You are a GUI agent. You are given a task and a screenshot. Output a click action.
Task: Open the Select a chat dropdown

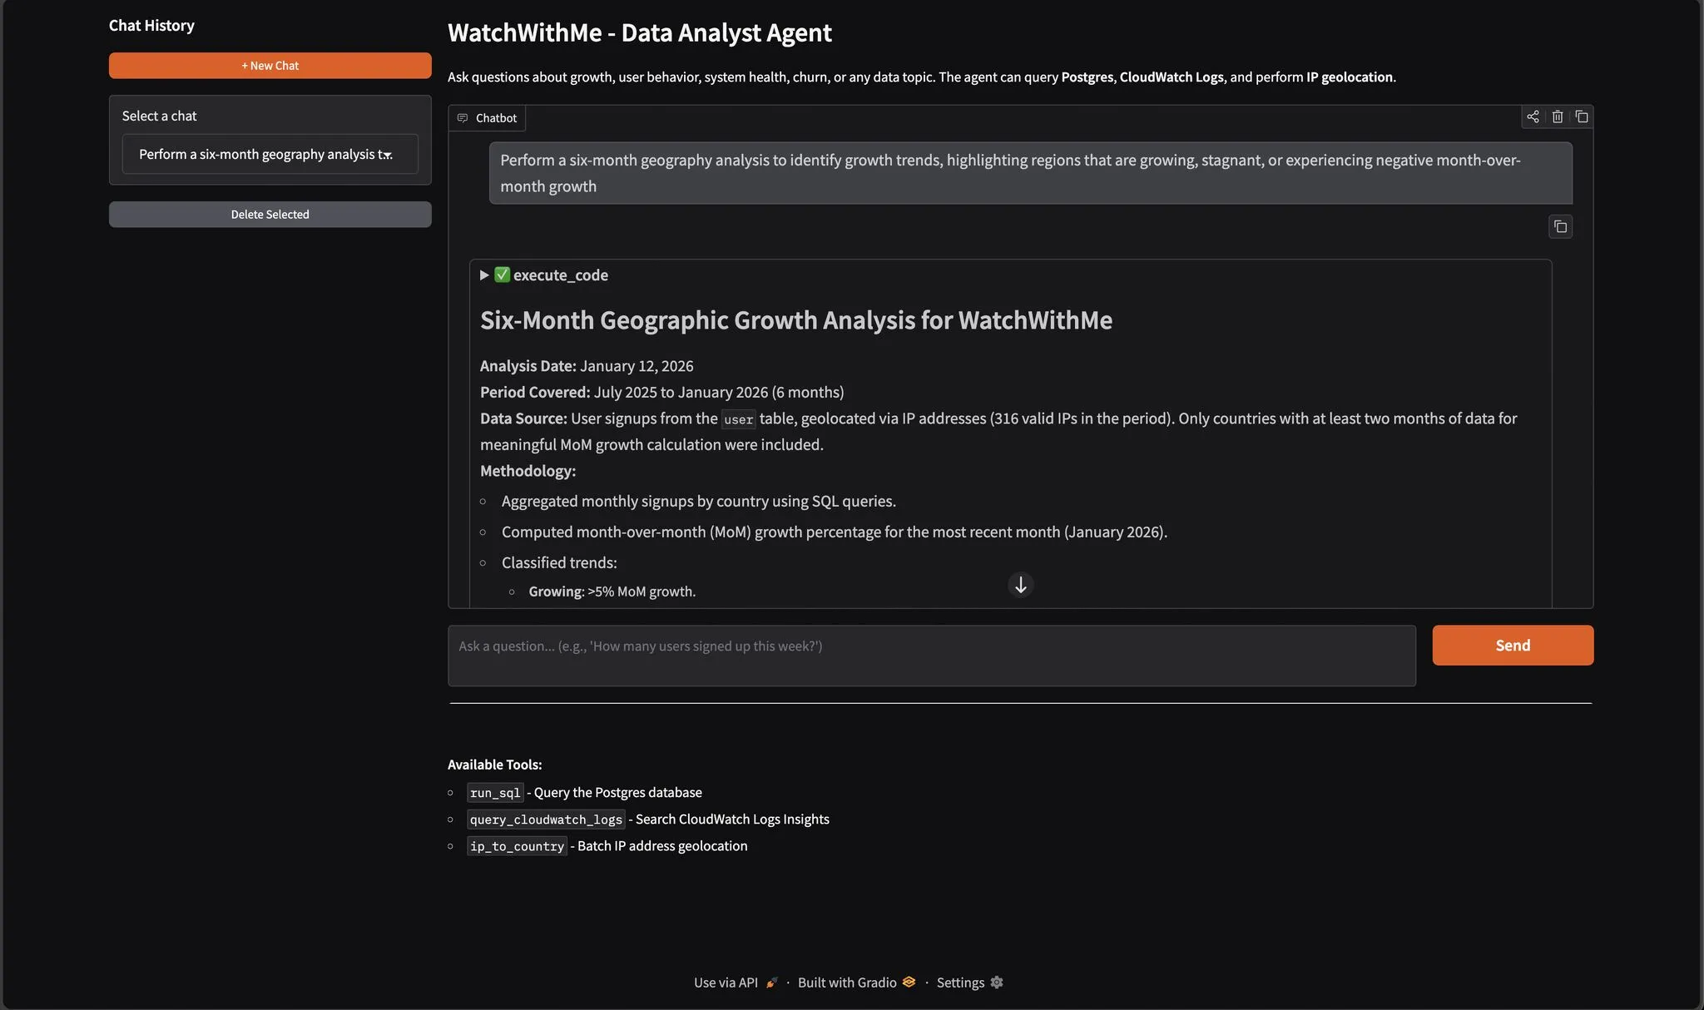click(270, 154)
